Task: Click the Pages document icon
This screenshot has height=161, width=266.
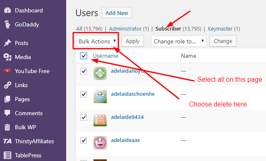Action: 7,99
